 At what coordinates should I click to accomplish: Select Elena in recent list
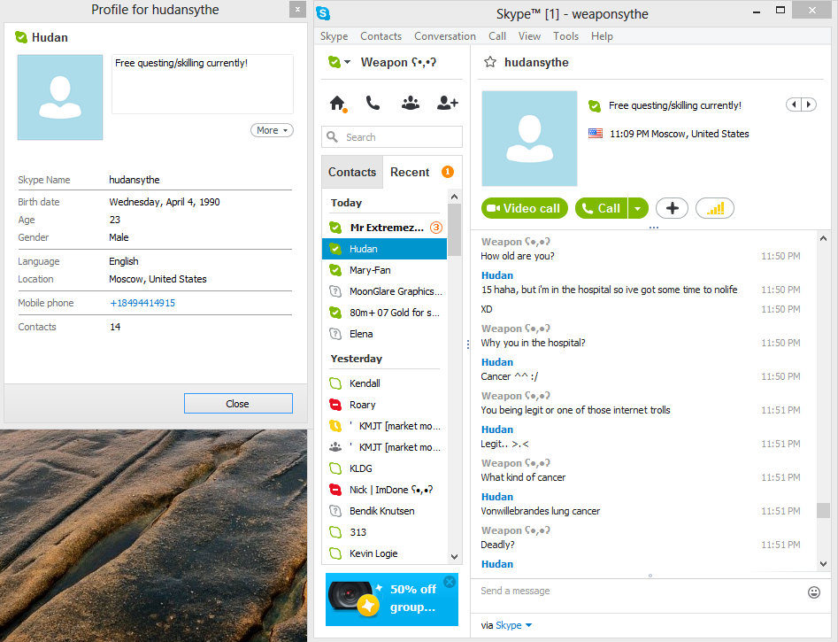click(x=384, y=334)
